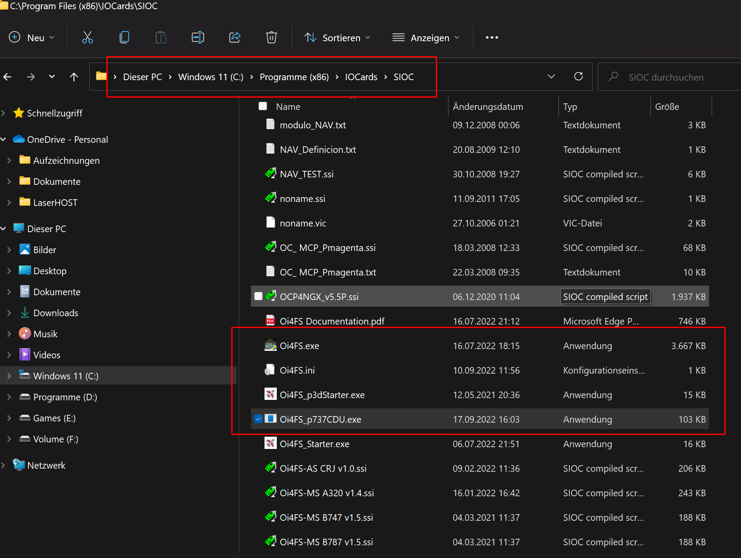Click Programme (x86) breadcrumb segment
Image resolution: width=741 pixels, height=558 pixels.
tap(294, 77)
